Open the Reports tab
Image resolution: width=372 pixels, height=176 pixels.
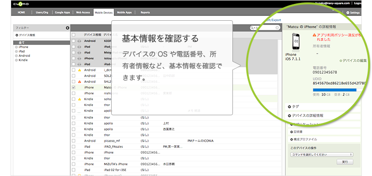145,13
